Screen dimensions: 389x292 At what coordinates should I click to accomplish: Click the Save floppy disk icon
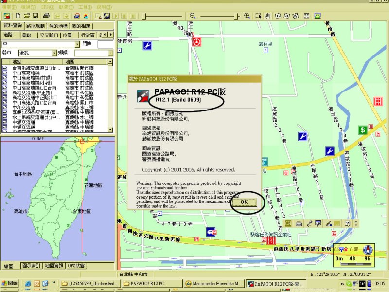(35, 16)
